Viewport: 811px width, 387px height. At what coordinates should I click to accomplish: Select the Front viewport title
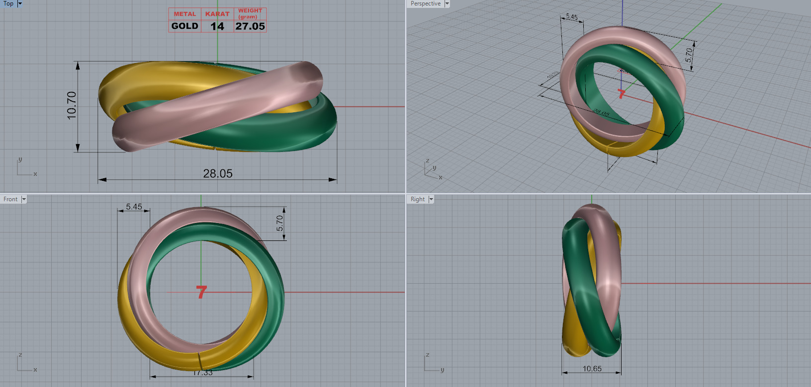tap(10, 199)
